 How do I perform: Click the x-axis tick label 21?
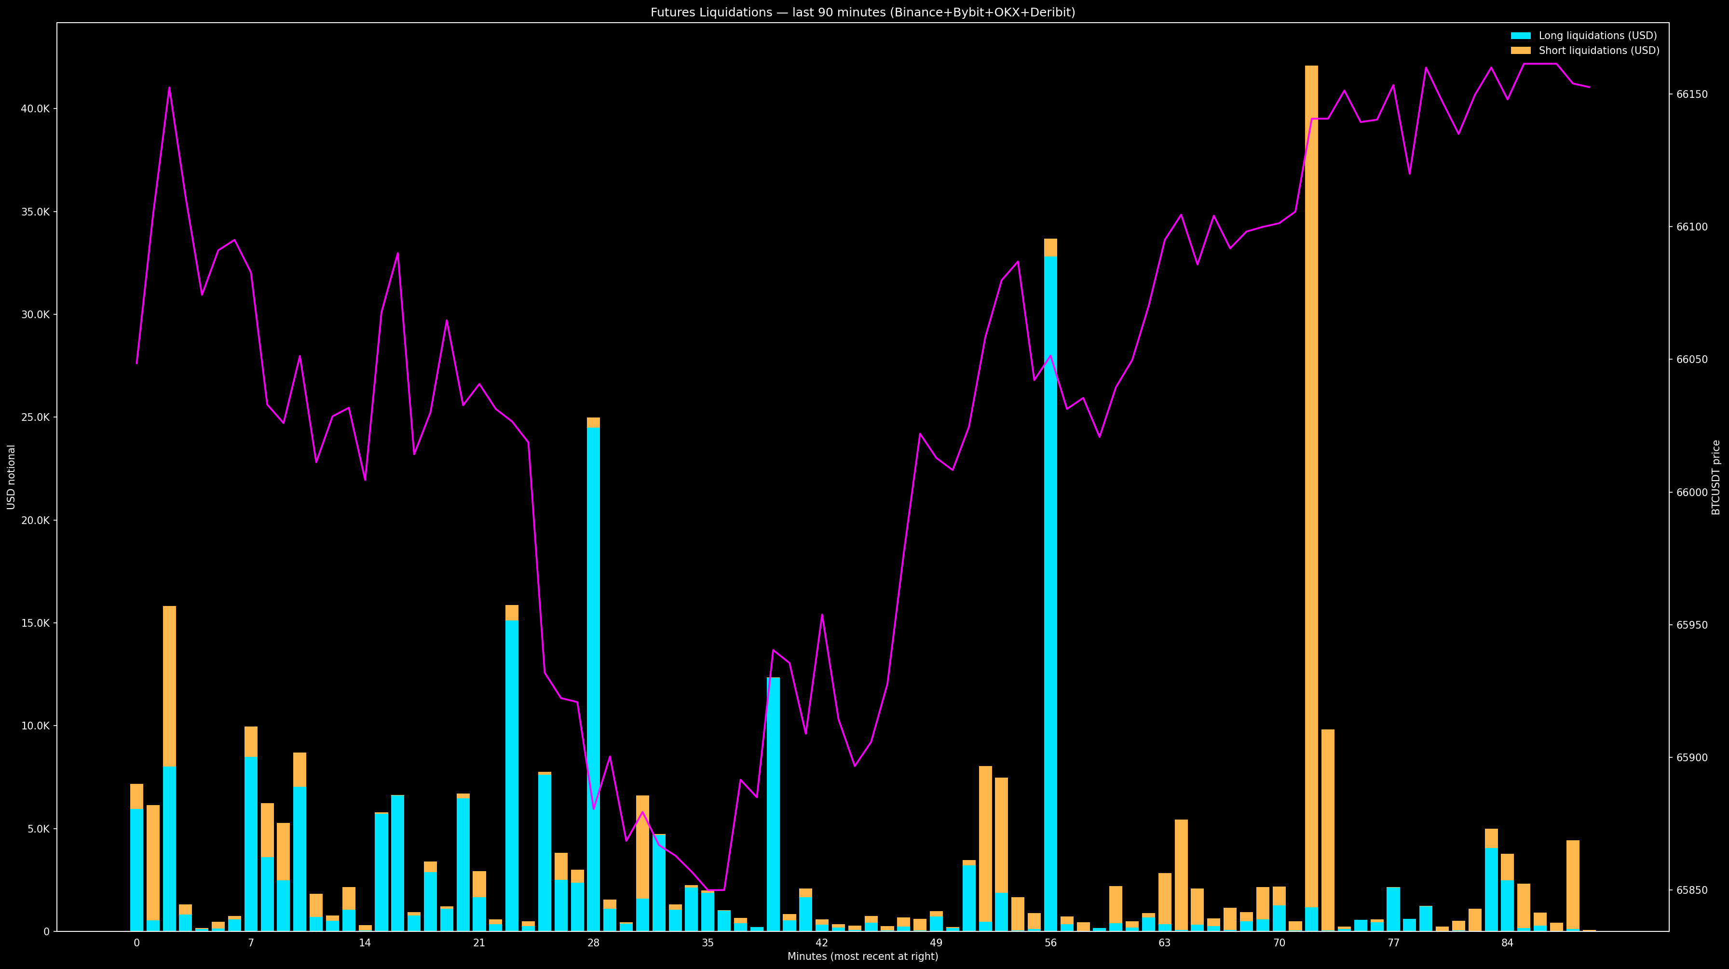[x=479, y=943]
